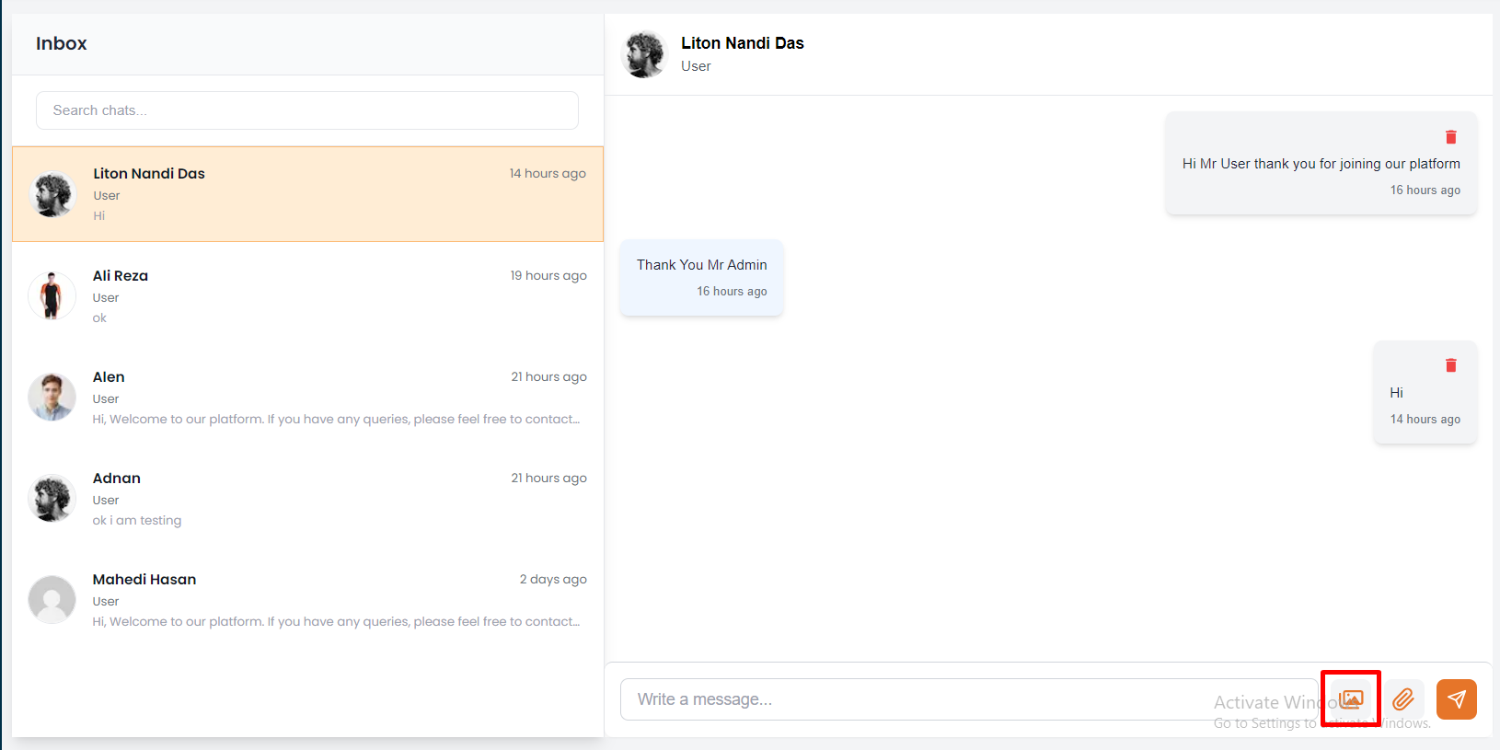This screenshot has width=1500, height=750.
Task: Click the 'Thank You Mr Admin' message bubble
Action: tap(701, 277)
